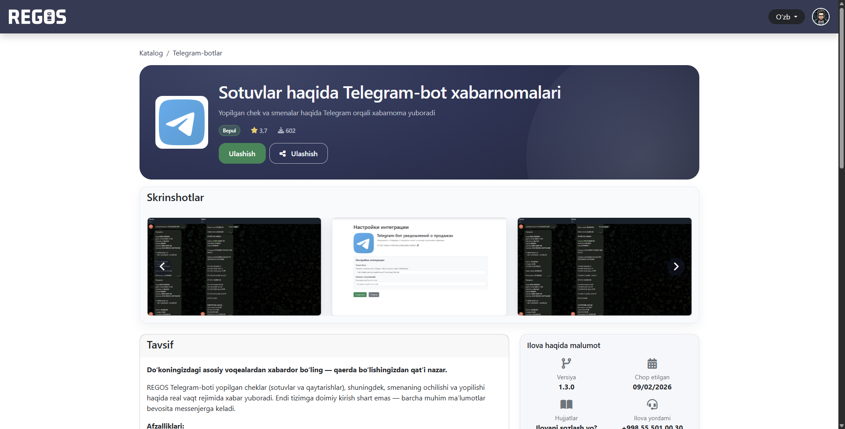Click the Versiya branch icon
Image resolution: width=845 pixels, height=429 pixels.
[x=566, y=363]
